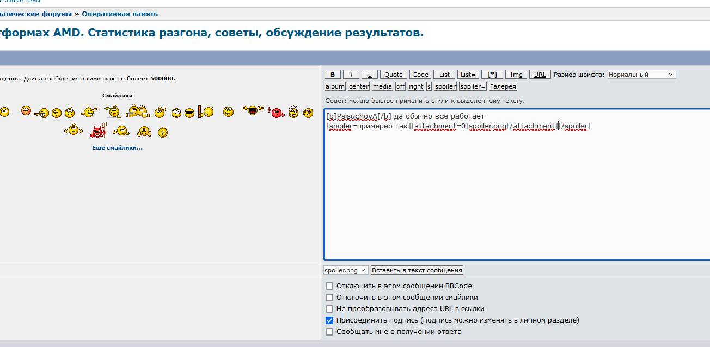Insert the buck-toothed crazy smiley
Image resolution: width=710 pixels, height=347 pixels.
coord(293,112)
